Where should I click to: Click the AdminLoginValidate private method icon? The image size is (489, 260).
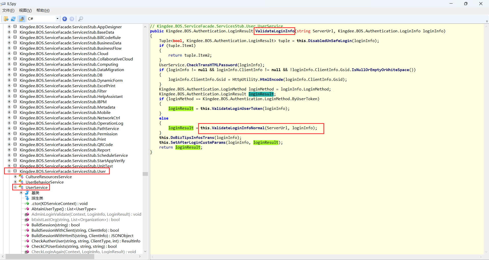27,214
